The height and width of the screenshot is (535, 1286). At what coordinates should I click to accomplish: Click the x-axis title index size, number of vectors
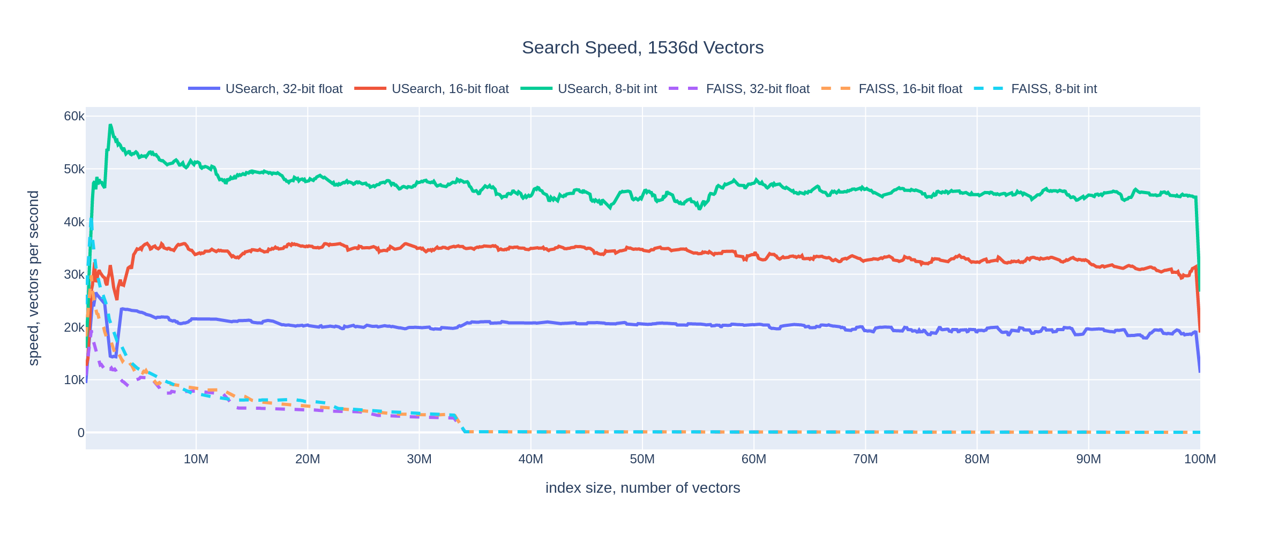(x=642, y=488)
